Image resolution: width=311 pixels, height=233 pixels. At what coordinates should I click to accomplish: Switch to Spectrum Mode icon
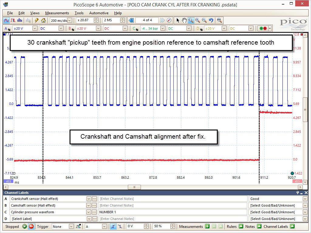(x=20, y=20)
